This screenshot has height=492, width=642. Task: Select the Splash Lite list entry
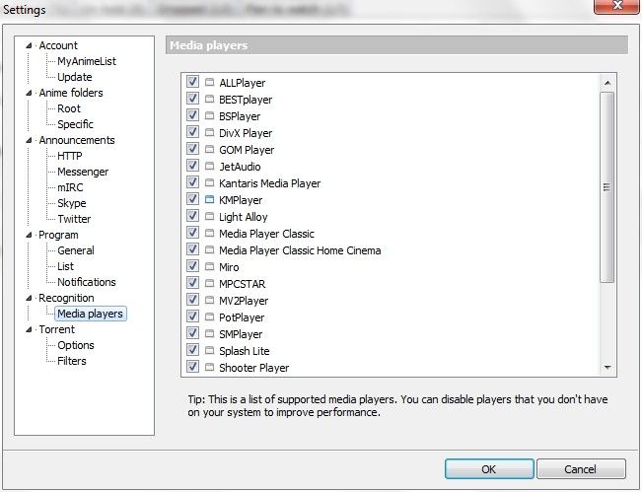point(244,351)
